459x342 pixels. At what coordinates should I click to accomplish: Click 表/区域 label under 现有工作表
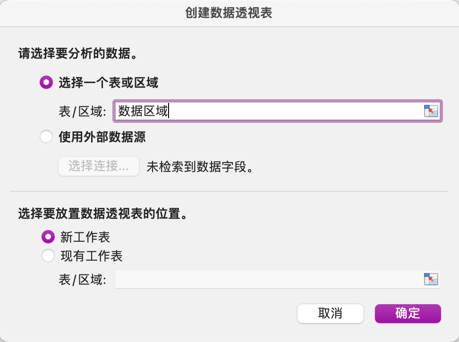(83, 279)
